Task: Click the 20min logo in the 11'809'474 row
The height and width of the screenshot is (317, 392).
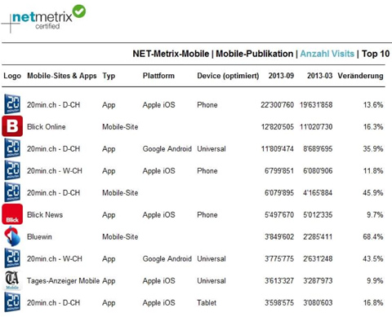Action: click(12, 148)
